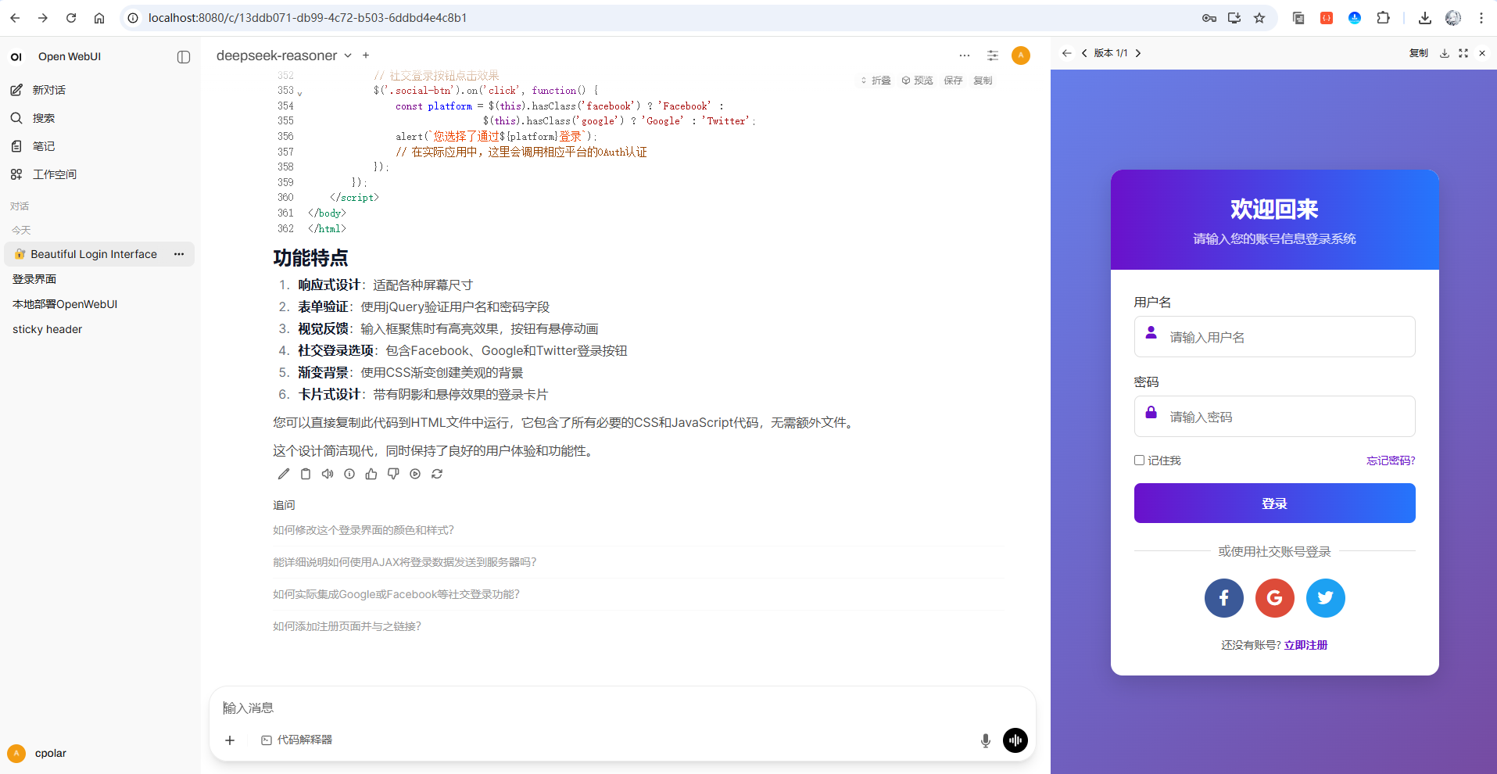The width and height of the screenshot is (1497, 774).
Task: Click the Google login button in preview
Action: click(x=1275, y=598)
